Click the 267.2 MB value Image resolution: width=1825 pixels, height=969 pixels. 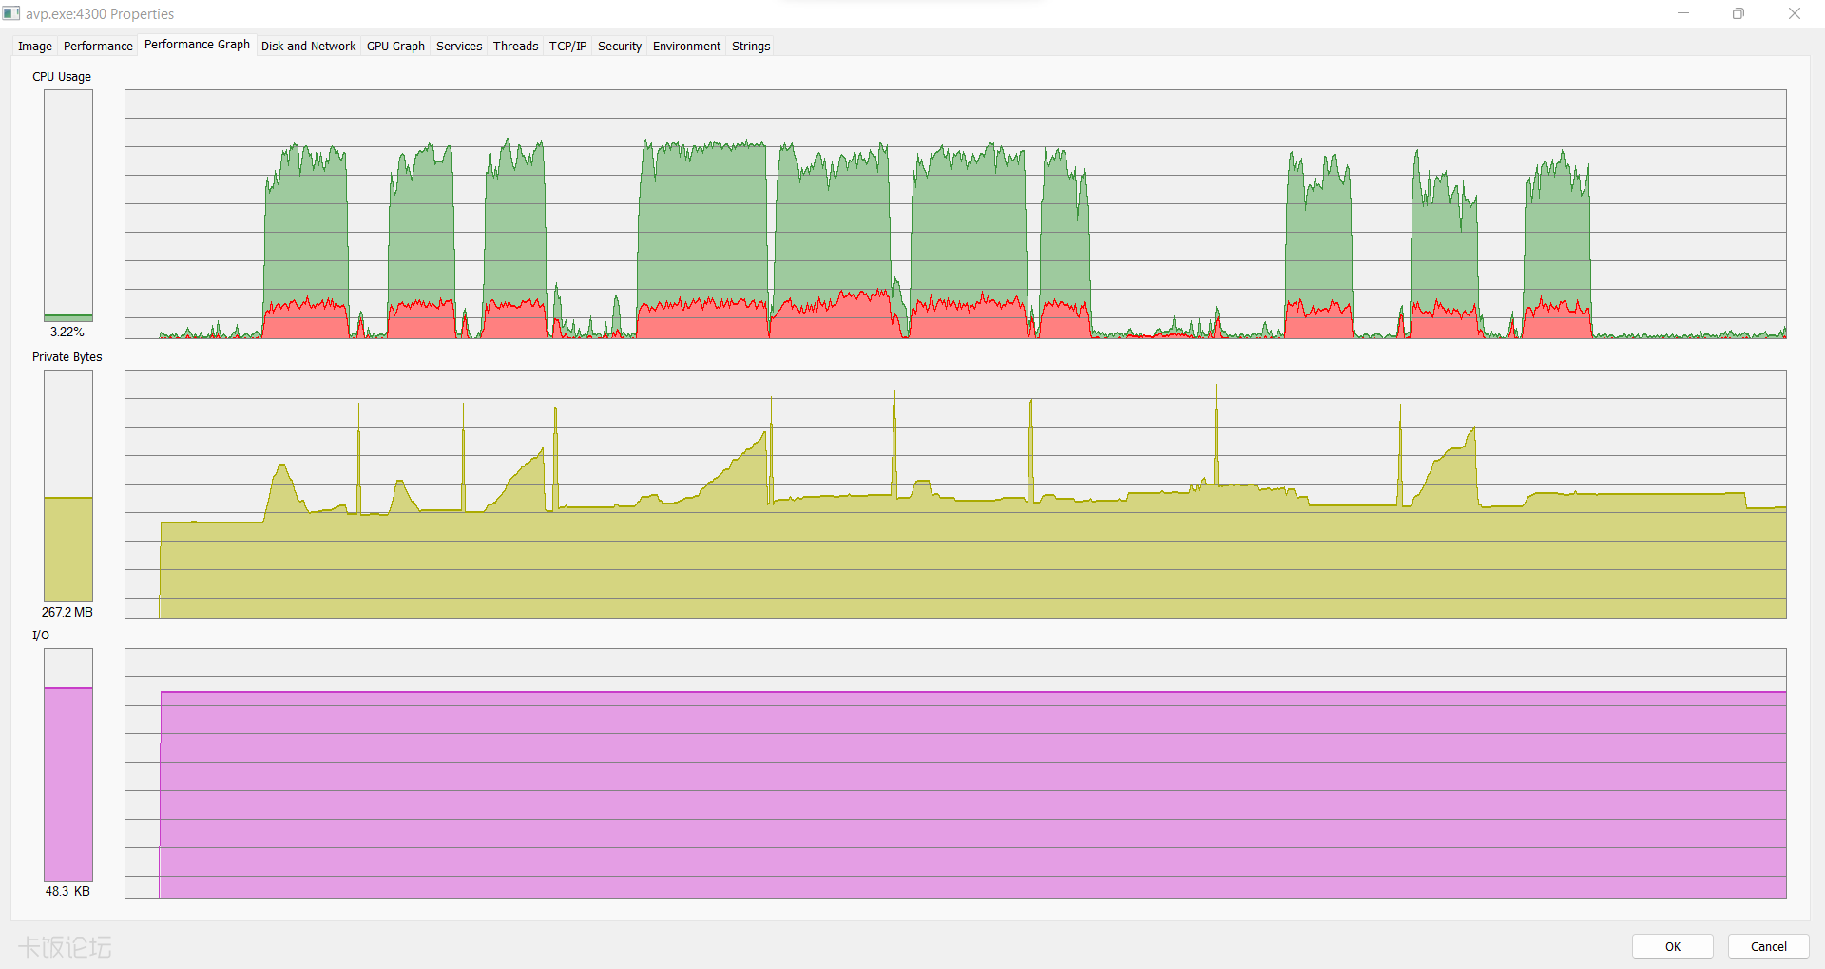[67, 612]
